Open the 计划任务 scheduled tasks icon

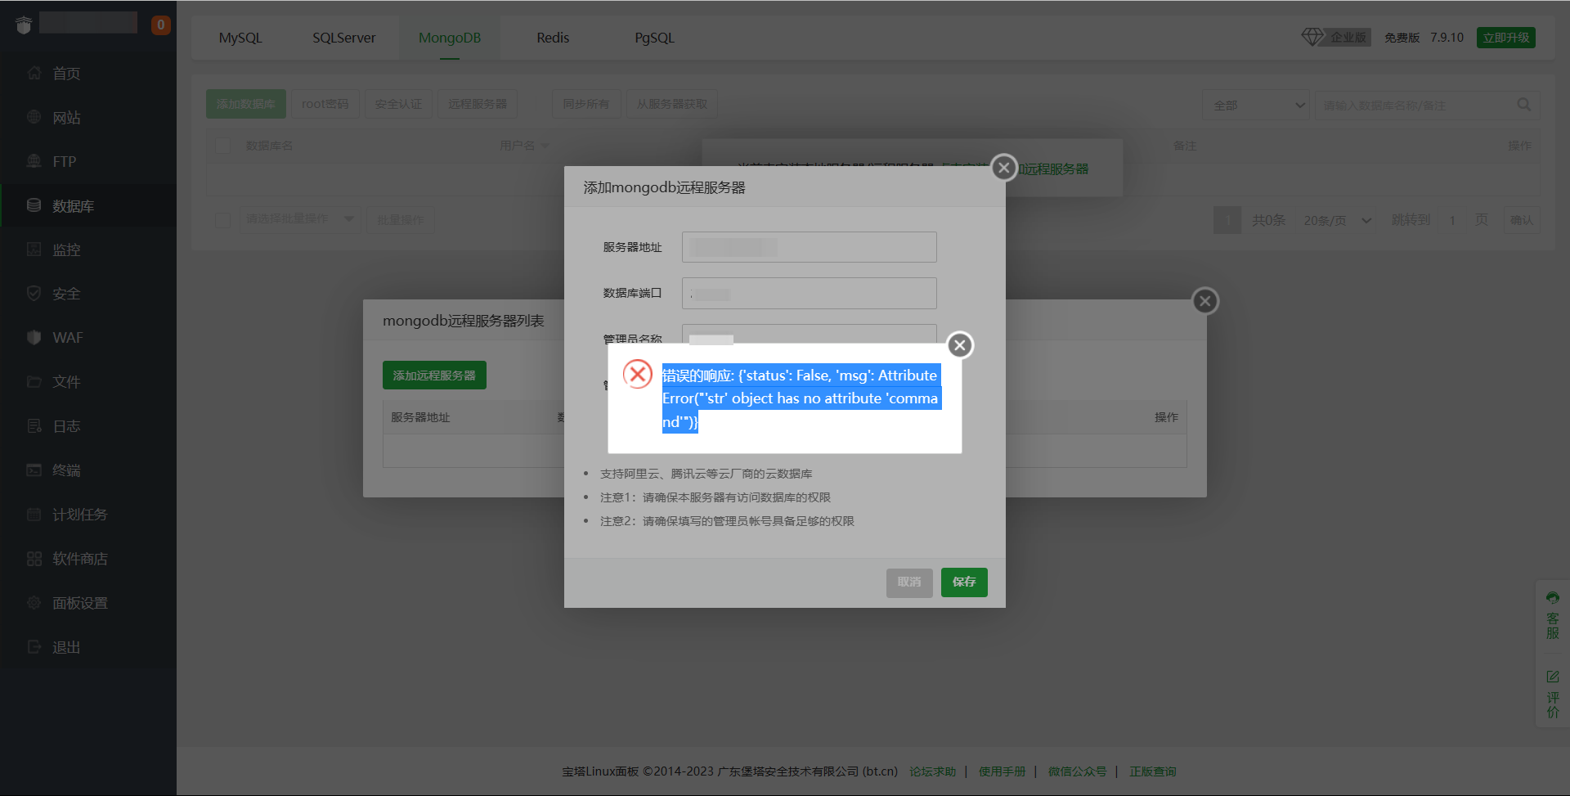[x=34, y=514]
